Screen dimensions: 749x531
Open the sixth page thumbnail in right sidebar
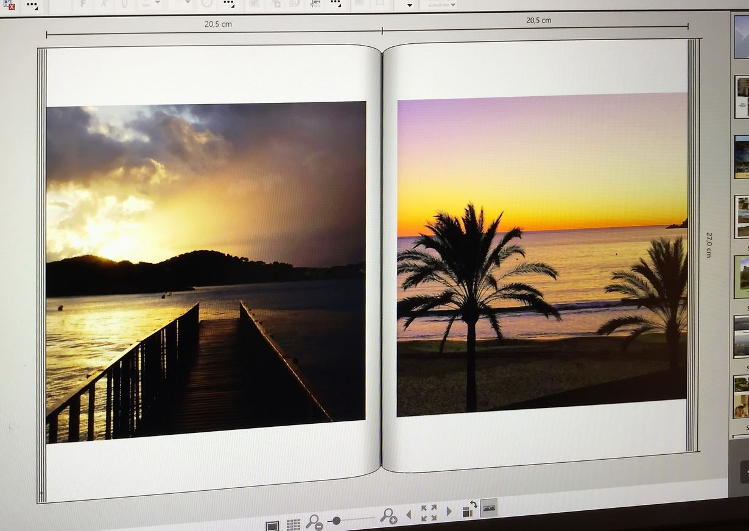pos(741,336)
